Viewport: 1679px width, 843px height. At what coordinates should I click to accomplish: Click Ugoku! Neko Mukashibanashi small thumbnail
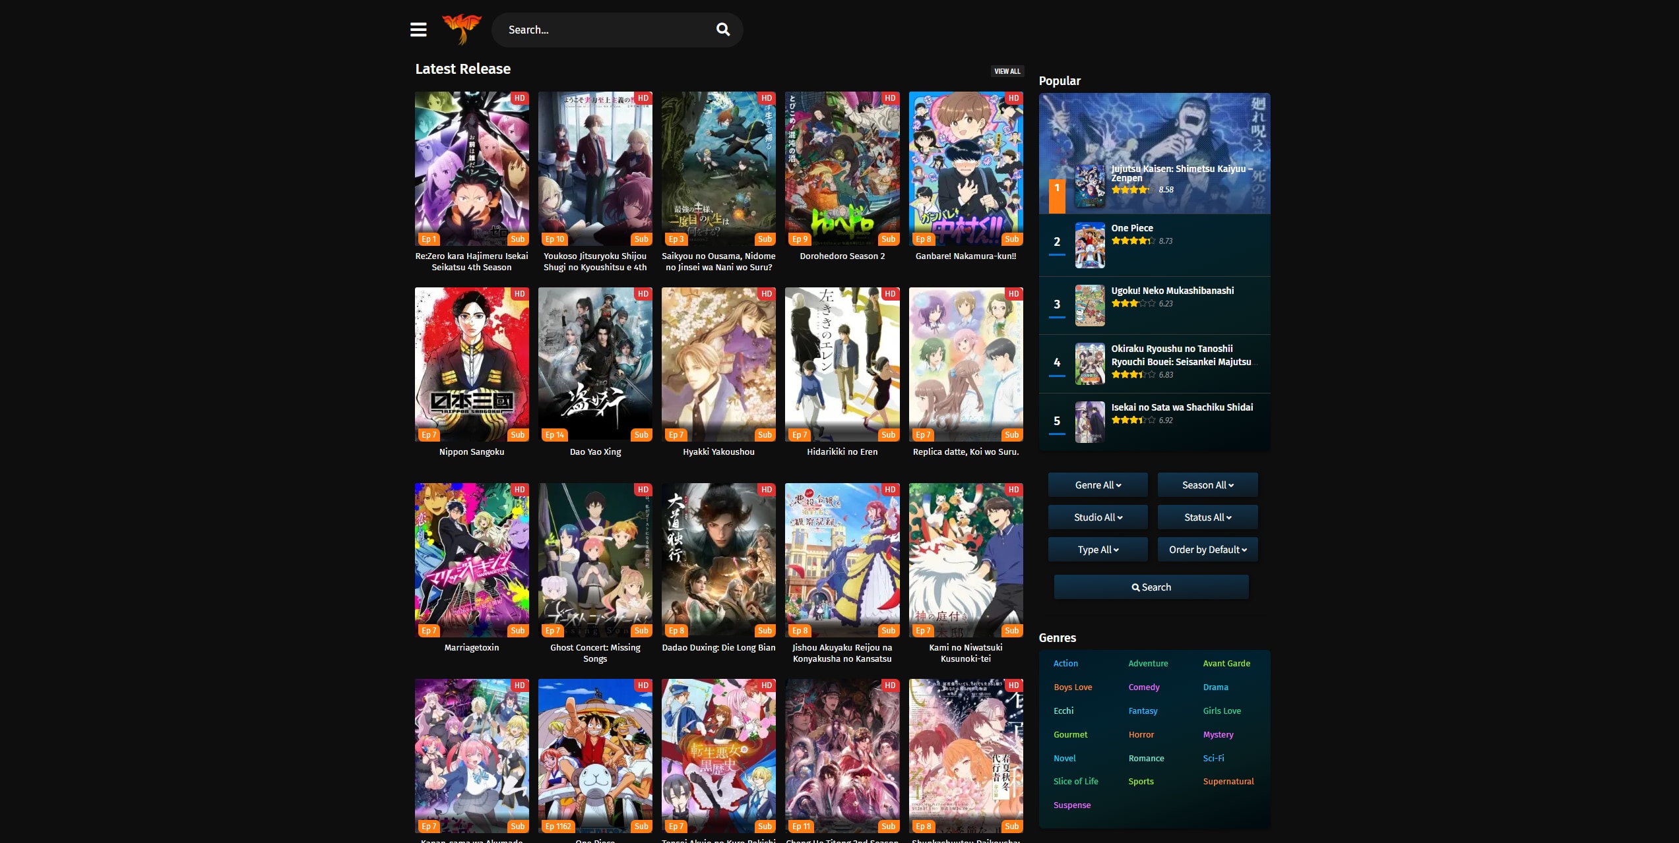1090,305
